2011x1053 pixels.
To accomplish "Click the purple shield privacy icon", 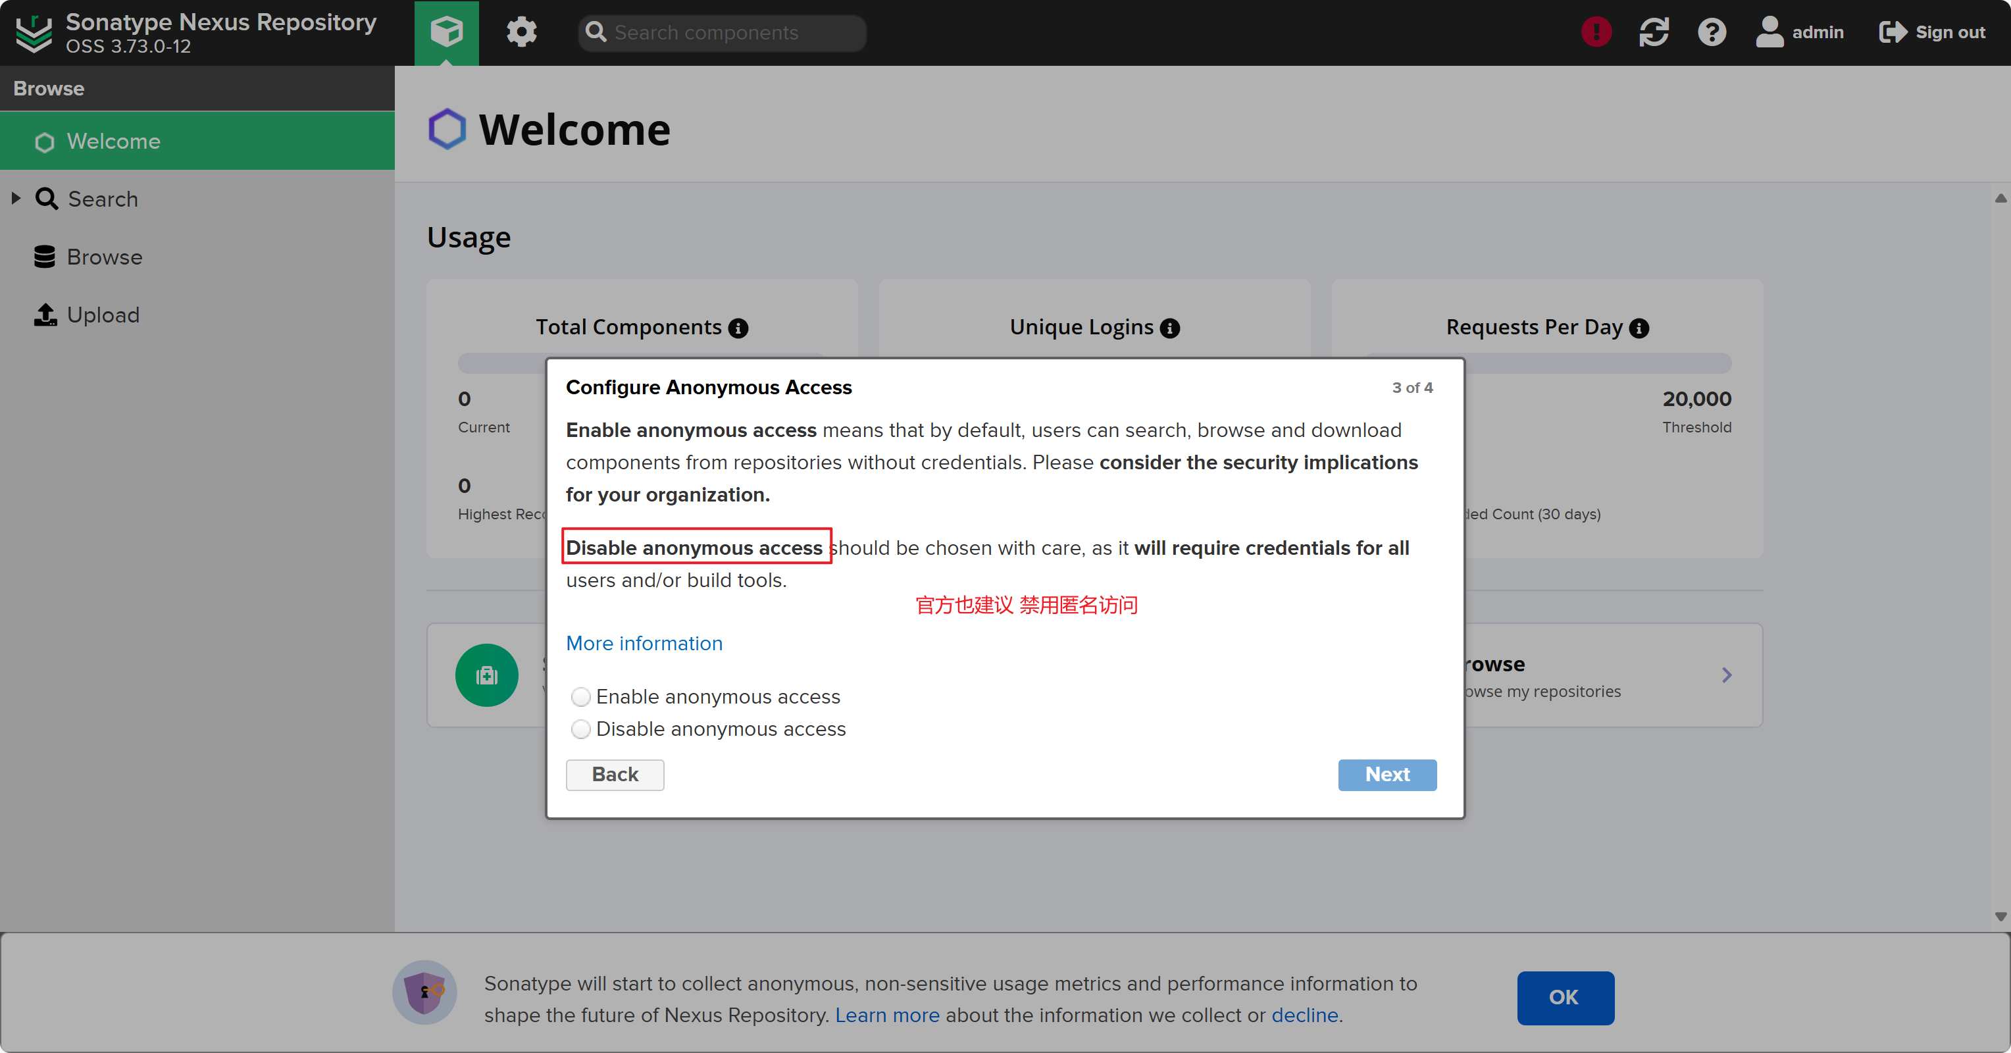I will [x=424, y=991].
